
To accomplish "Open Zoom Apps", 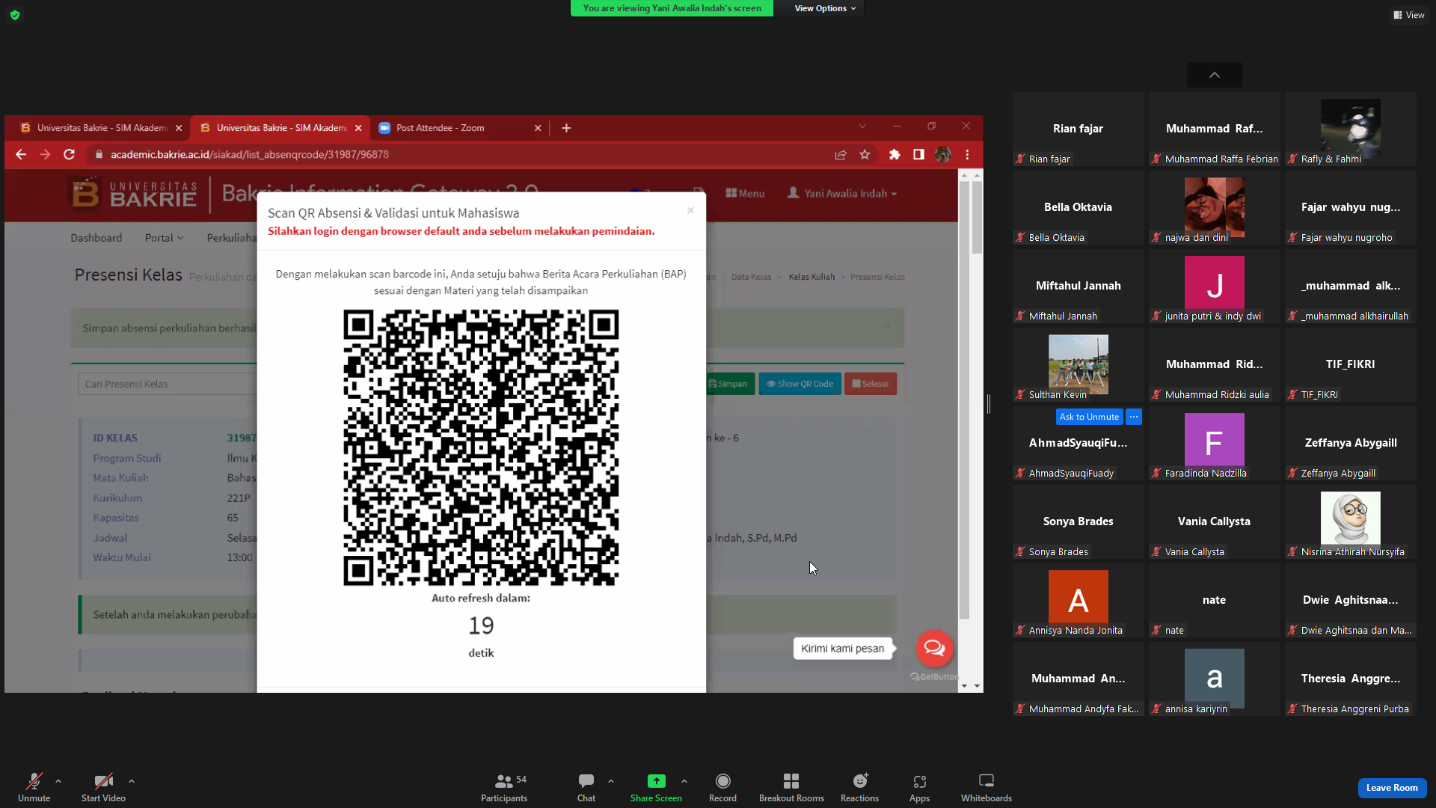I will (919, 787).
